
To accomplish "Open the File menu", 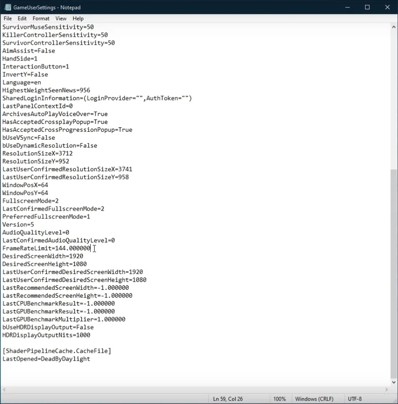I will click(x=8, y=19).
